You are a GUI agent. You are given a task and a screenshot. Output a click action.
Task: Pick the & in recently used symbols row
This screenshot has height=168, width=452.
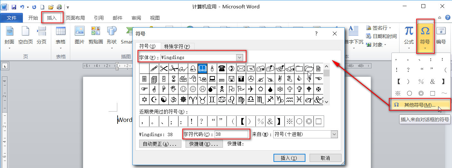pyautogui.click(x=270, y=121)
